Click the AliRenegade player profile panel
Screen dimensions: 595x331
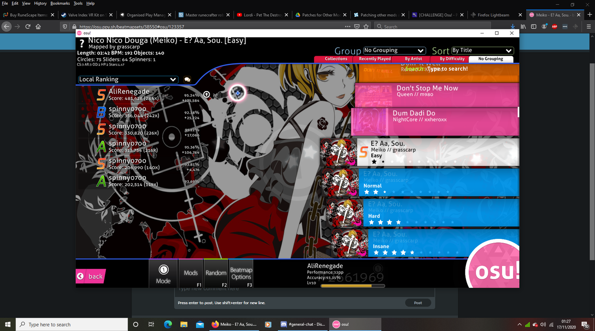346,275
